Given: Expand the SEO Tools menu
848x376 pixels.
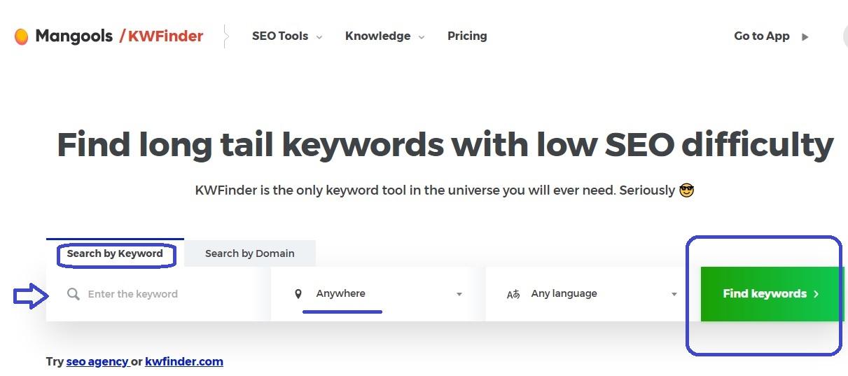Looking at the screenshot, I should (x=287, y=36).
